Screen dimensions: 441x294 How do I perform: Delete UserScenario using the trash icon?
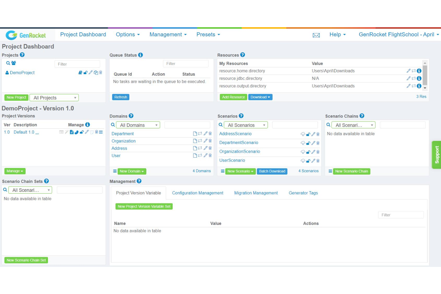pyautogui.click(x=318, y=161)
